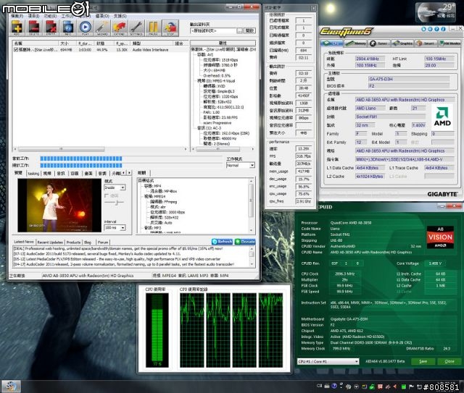Toggle checkbox of the Star Live file row
This screenshot has height=393, width=464.
(16, 50)
